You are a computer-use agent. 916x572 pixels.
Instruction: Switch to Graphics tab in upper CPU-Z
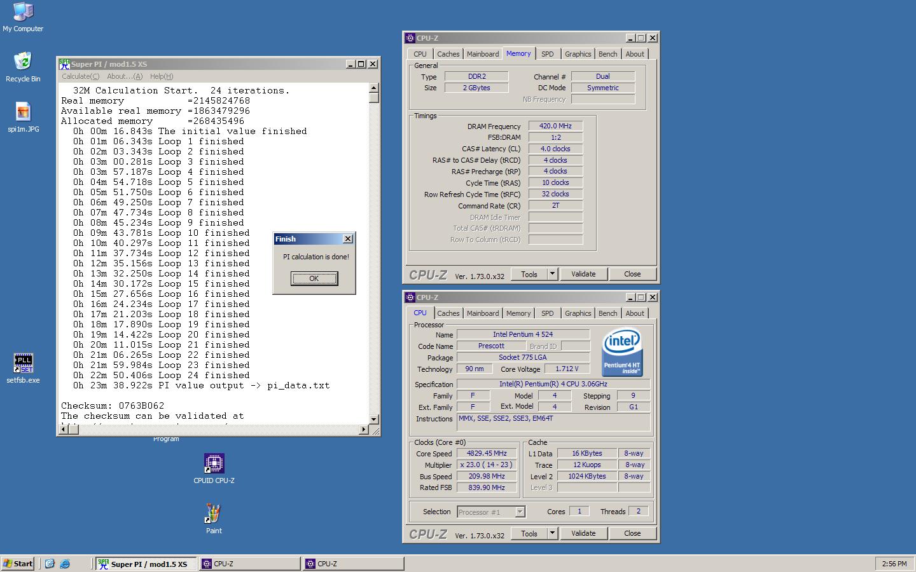pos(578,54)
